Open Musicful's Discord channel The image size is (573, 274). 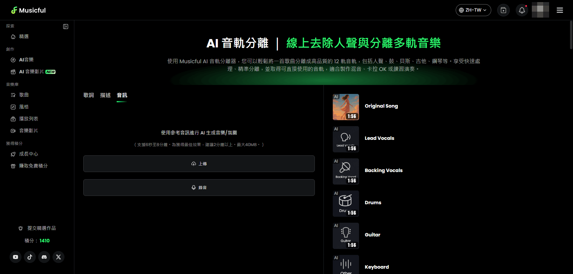[x=44, y=257]
